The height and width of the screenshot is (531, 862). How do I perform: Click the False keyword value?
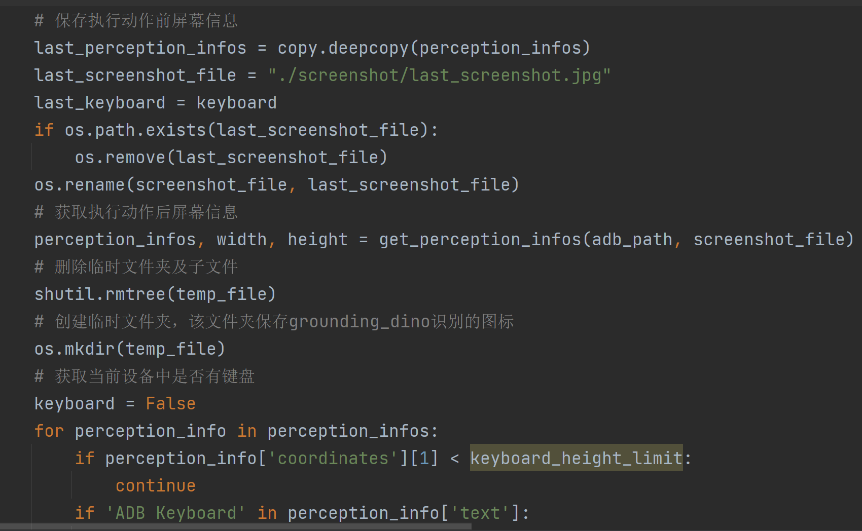170,403
